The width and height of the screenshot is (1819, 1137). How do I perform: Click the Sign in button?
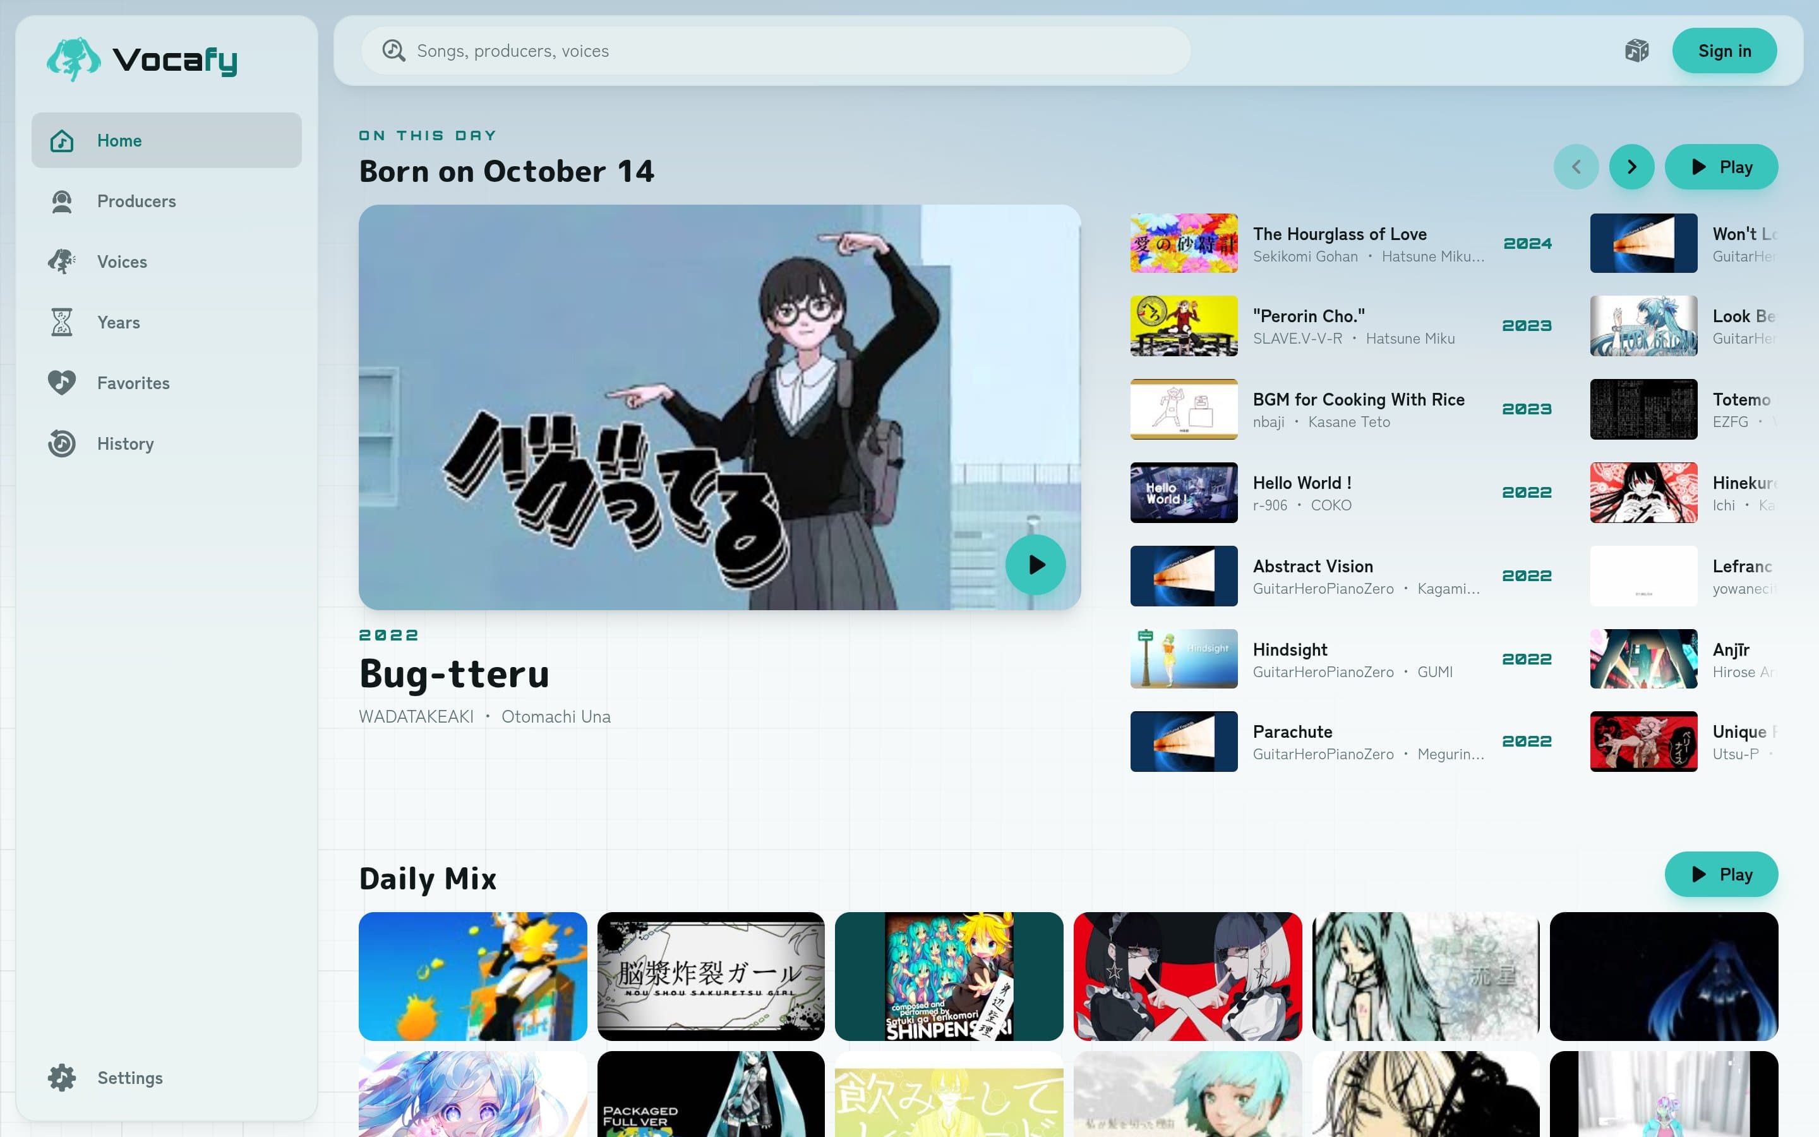coord(1724,51)
